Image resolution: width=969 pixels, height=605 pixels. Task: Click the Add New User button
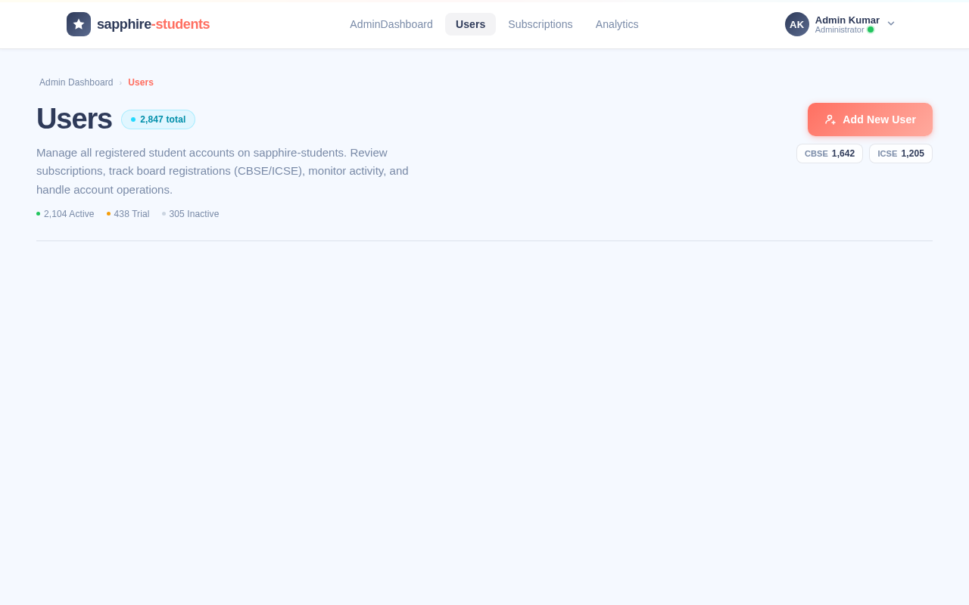click(870, 119)
